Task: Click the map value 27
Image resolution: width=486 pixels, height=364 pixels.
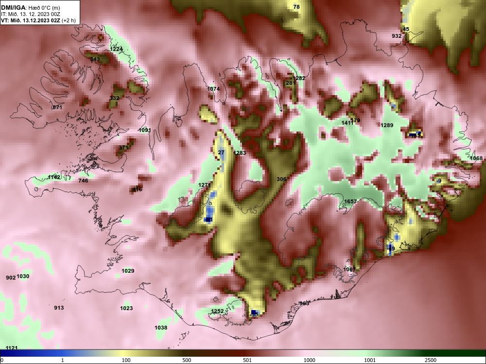Action: click(x=221, y=152)
